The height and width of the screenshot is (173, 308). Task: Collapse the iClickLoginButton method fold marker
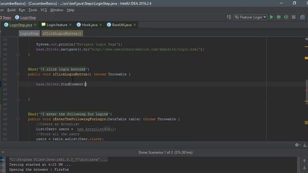coord(18,74)
